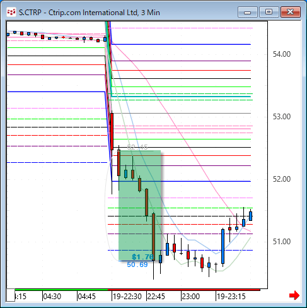Click the 19-23:15 time axis label
This screenshot has width=307, height=308.
(231, 297)
